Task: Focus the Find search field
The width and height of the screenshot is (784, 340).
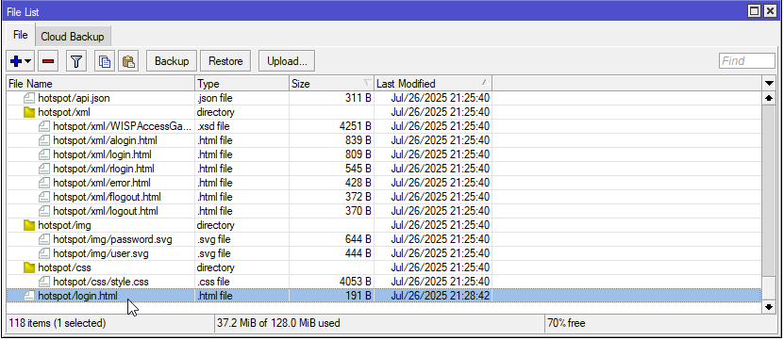Action: pyautogui.click(x=747, y=61)
